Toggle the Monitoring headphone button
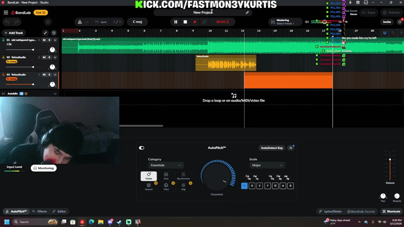This screenshot has width=404, height=227. [x=44, y=168]
